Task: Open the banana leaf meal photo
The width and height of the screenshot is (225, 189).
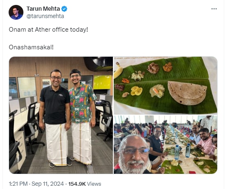Action: click(x=165, y=85)
